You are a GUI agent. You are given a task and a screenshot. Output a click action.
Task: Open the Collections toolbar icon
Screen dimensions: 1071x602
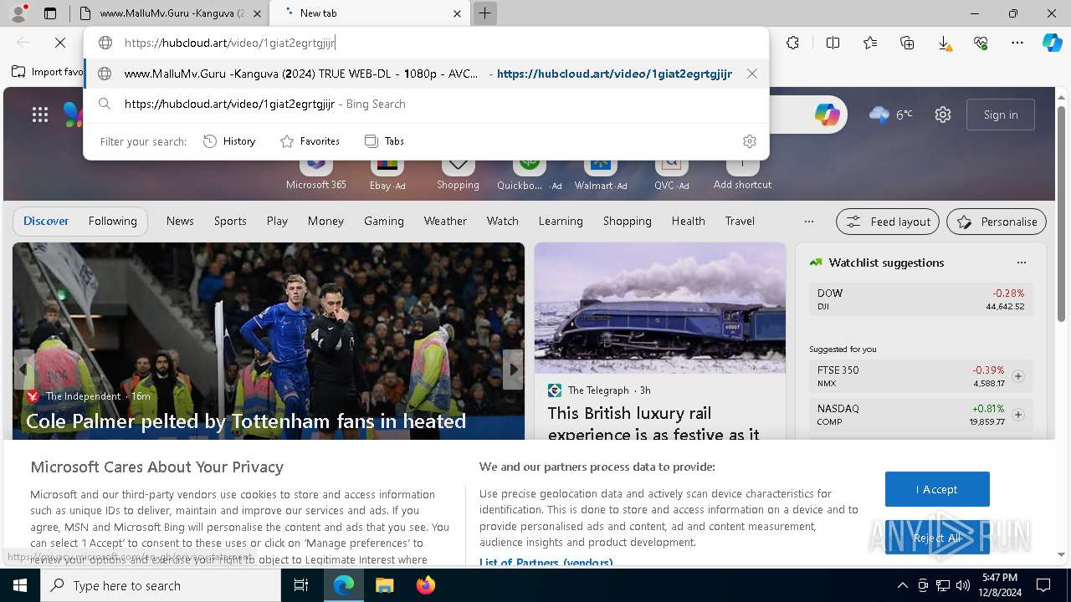tap(907, 43)
